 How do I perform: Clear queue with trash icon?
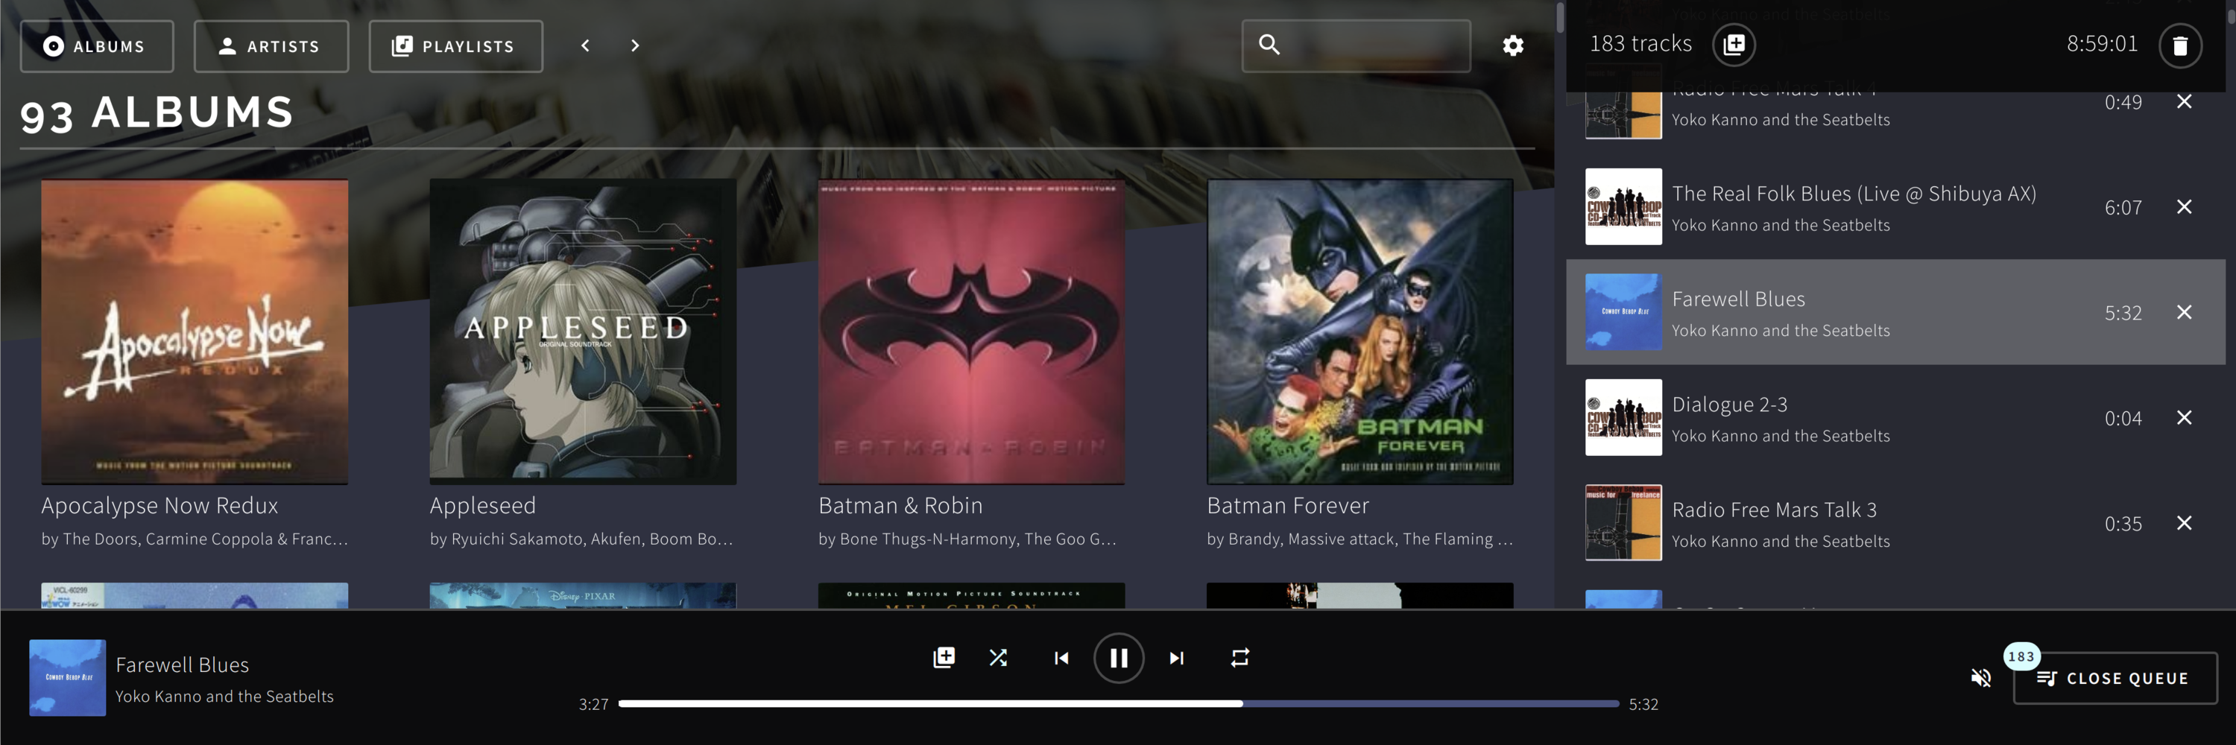tap(2179, 45)
